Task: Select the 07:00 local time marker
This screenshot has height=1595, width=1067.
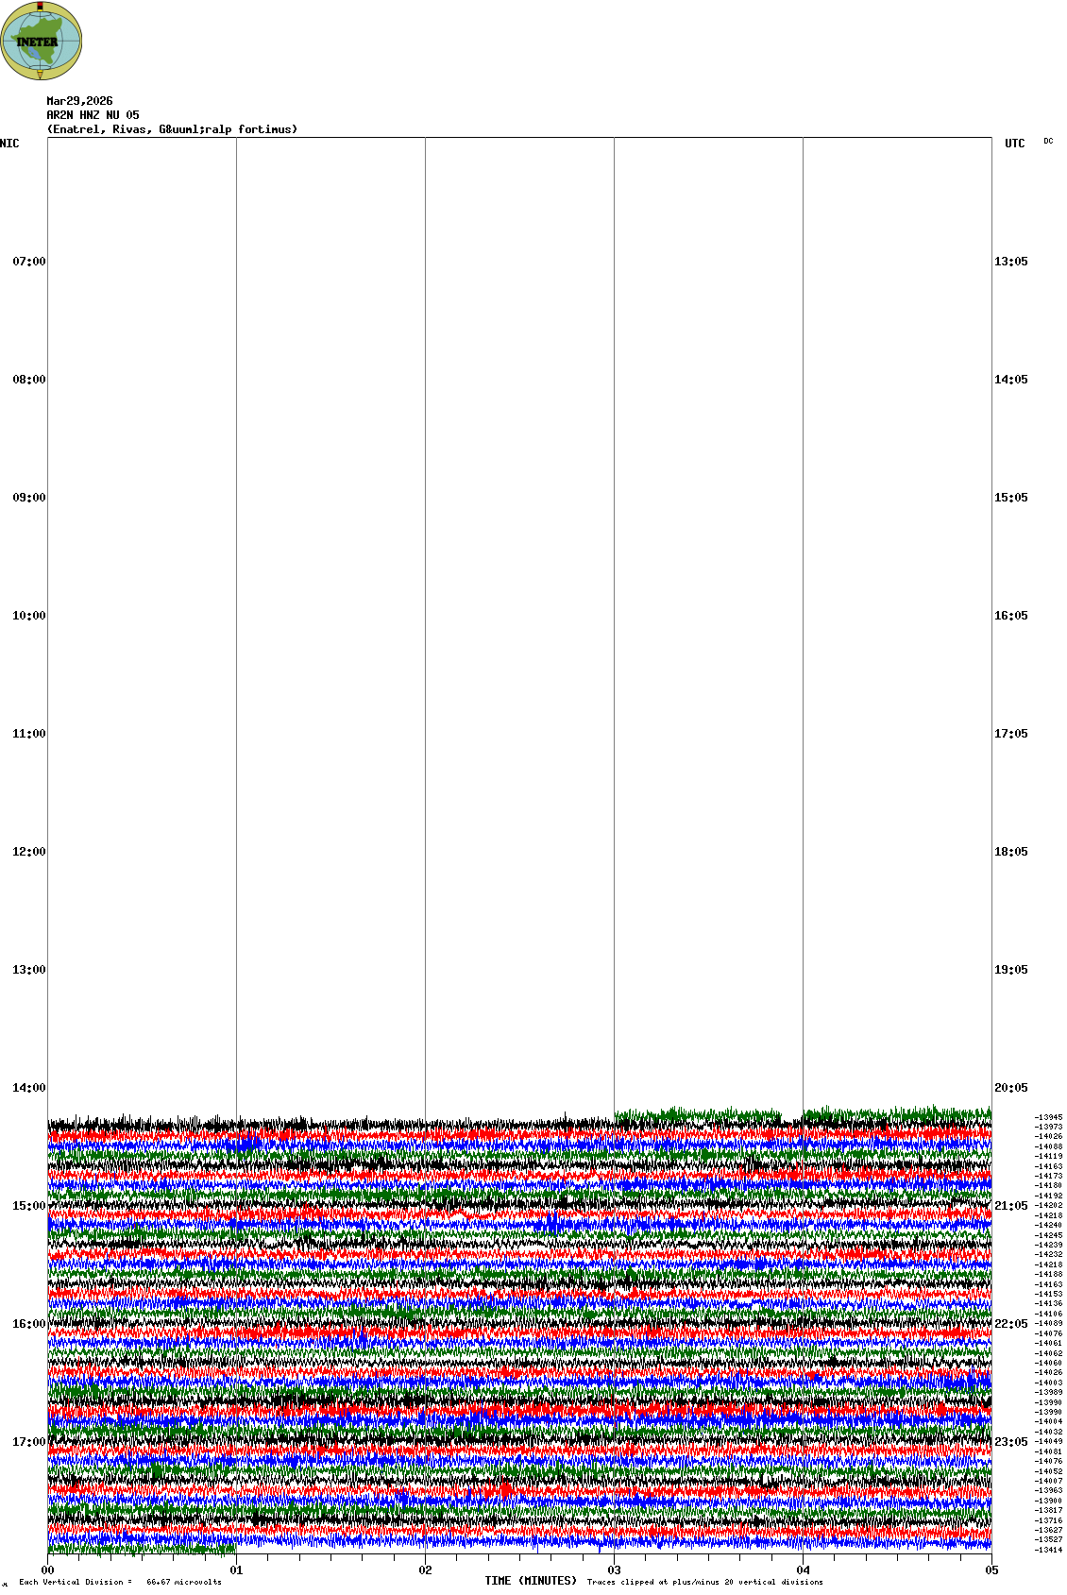Action: tap(28, 262)
